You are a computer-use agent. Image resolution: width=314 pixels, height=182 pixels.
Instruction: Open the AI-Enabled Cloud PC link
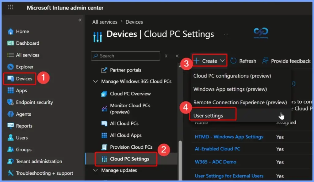point(217,149)
